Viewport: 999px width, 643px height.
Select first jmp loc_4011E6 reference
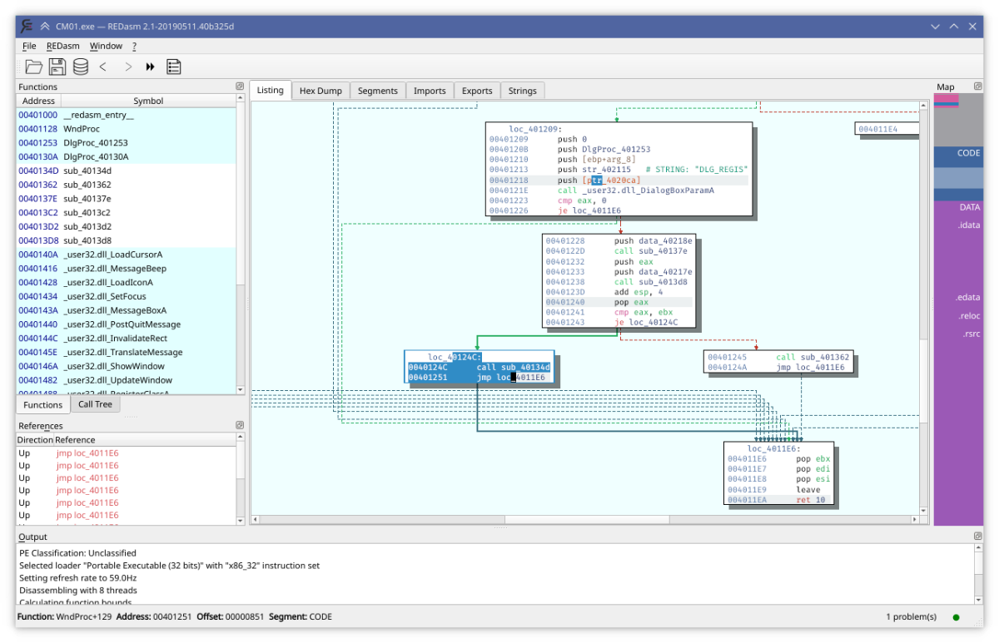pos(87,453)
